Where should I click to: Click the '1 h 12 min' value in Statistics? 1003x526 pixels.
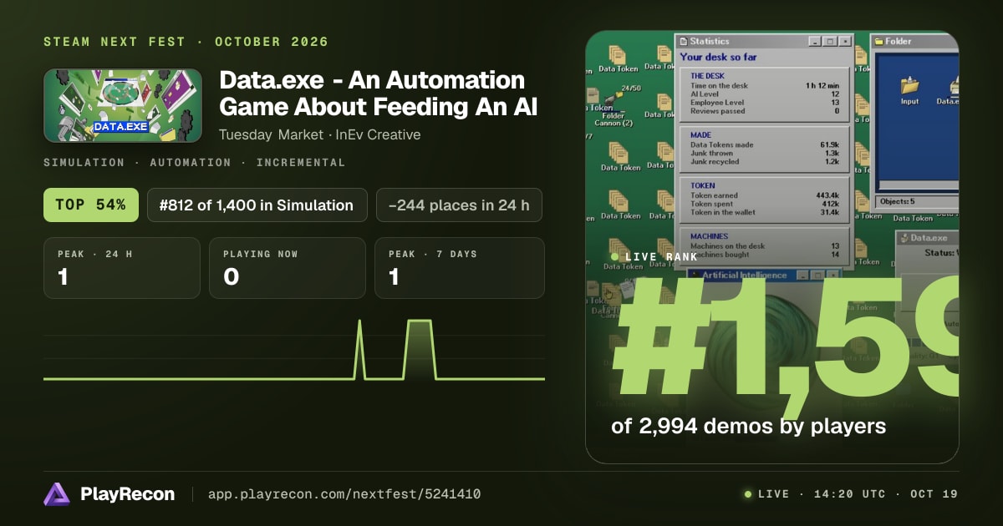tap(822, 85)
